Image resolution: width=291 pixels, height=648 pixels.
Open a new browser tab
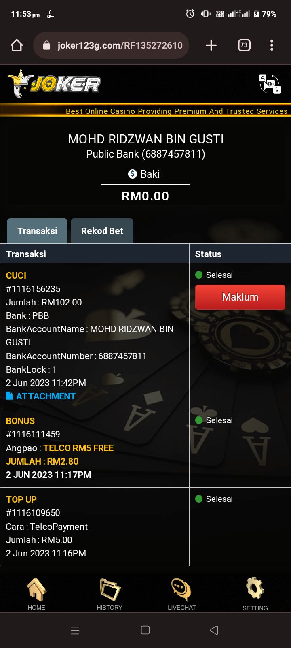tap(211, 45)
